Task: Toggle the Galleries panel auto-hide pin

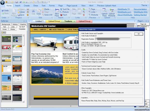Action: click(x=24, y=21)
